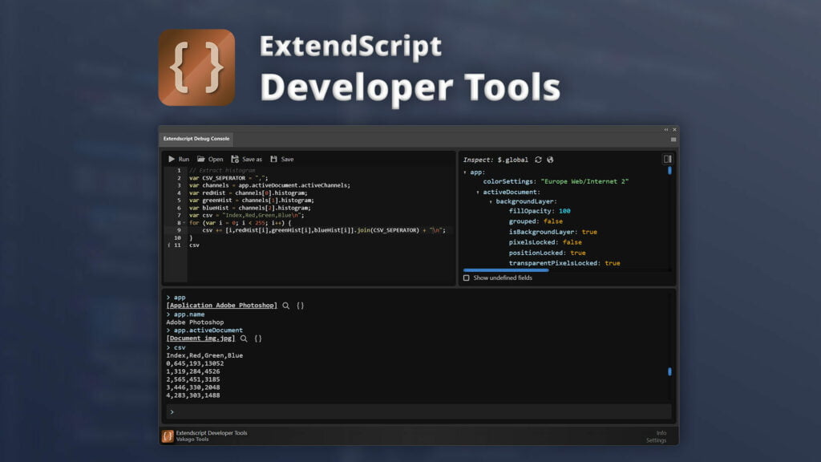Collapse the backgroundLayer tree node
The width and height of the screenshot is (821, 462).
pyautogui.click(x=491, y=202)
